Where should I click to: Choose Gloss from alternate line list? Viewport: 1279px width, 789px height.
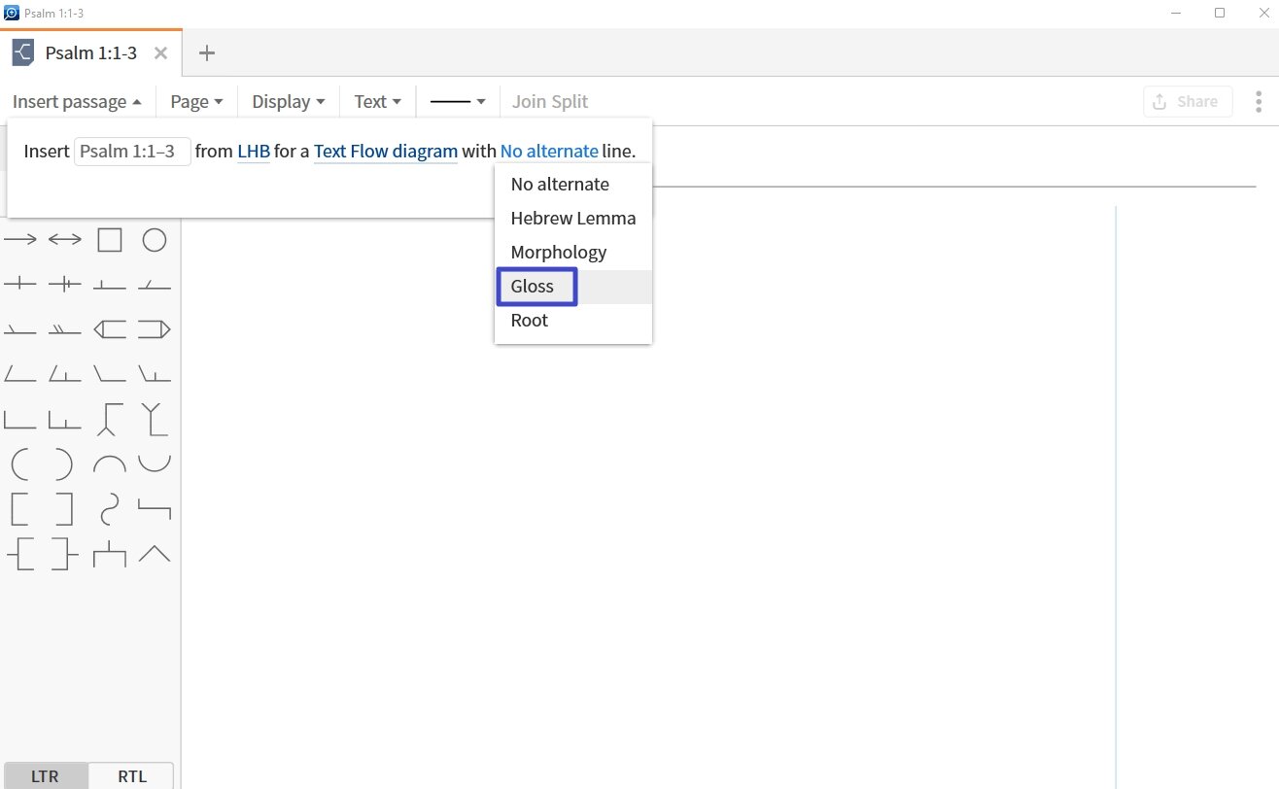533,287
